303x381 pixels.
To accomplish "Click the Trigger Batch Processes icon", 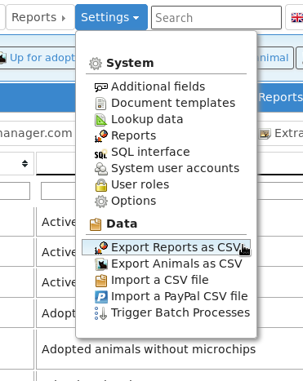I will tap(101, 313).
